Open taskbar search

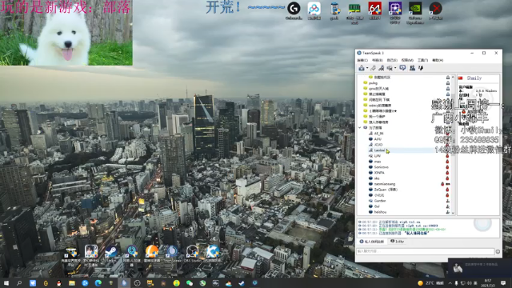click(19, 282)
